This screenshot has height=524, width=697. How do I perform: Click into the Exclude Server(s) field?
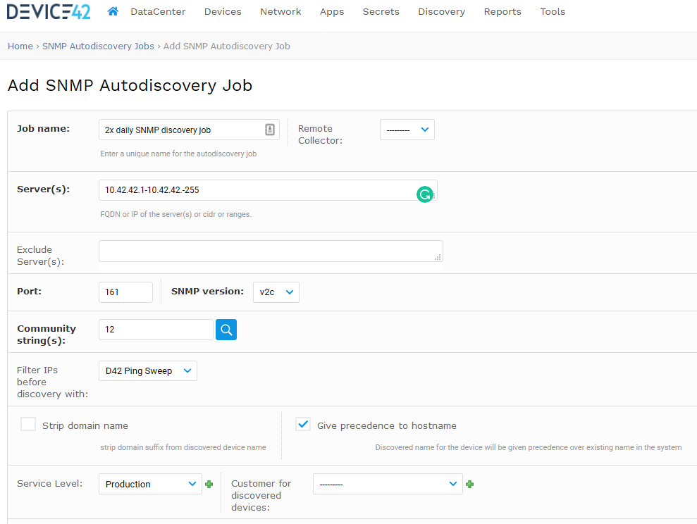pos(271,251)
